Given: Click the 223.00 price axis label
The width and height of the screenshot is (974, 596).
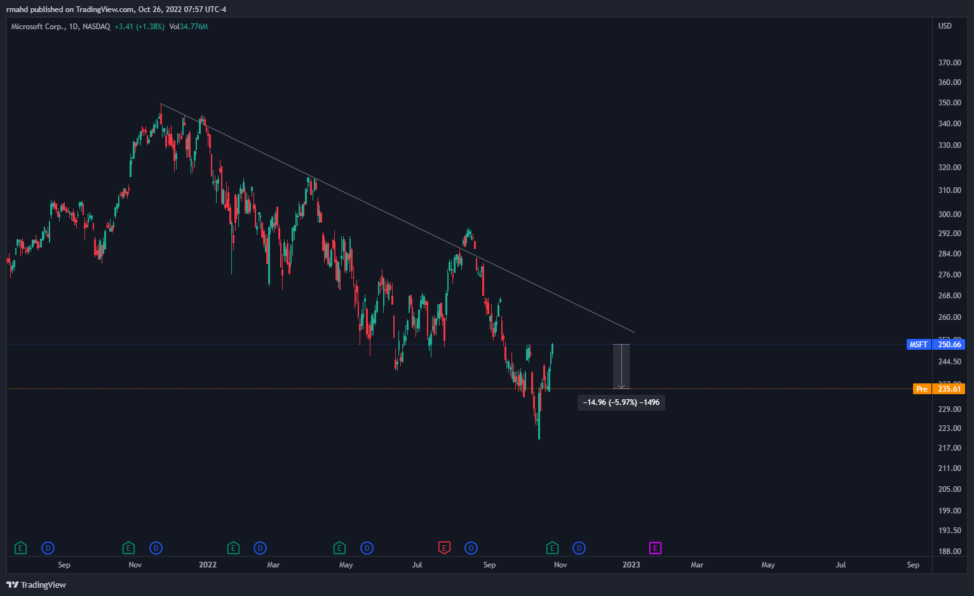Looking at the screenshot, I should tap(950, 428).
